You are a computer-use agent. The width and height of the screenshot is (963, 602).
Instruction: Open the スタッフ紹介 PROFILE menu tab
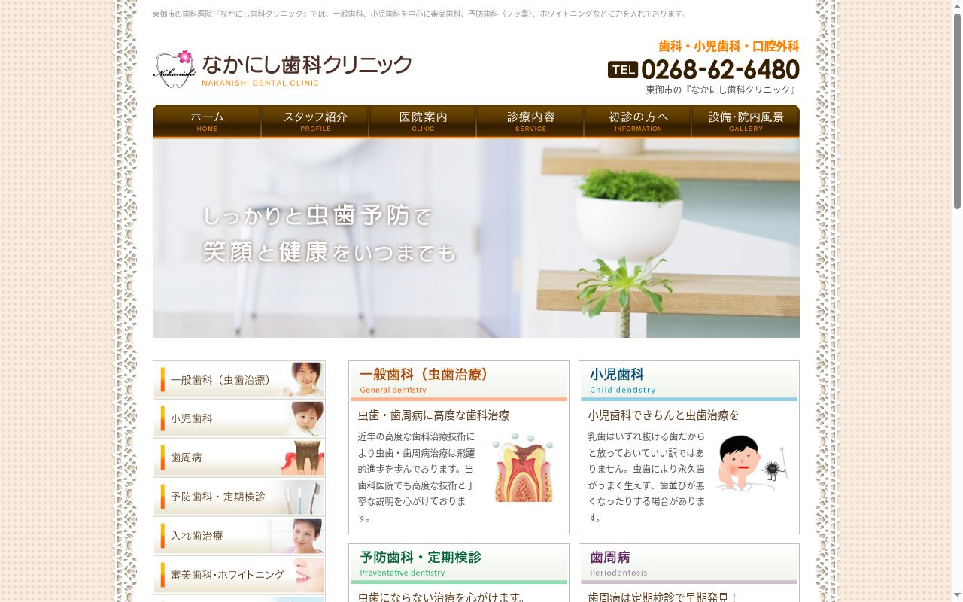315,121
